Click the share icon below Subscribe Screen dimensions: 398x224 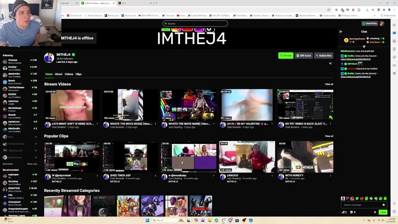click(330, 63)
